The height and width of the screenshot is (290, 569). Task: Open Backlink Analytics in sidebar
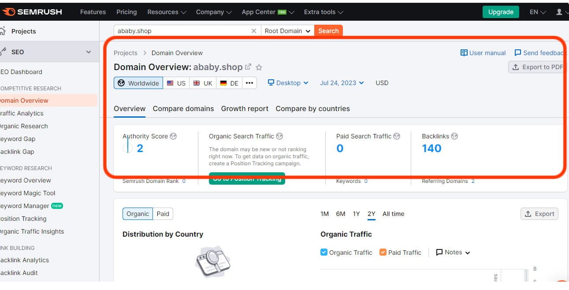point(24,260)
